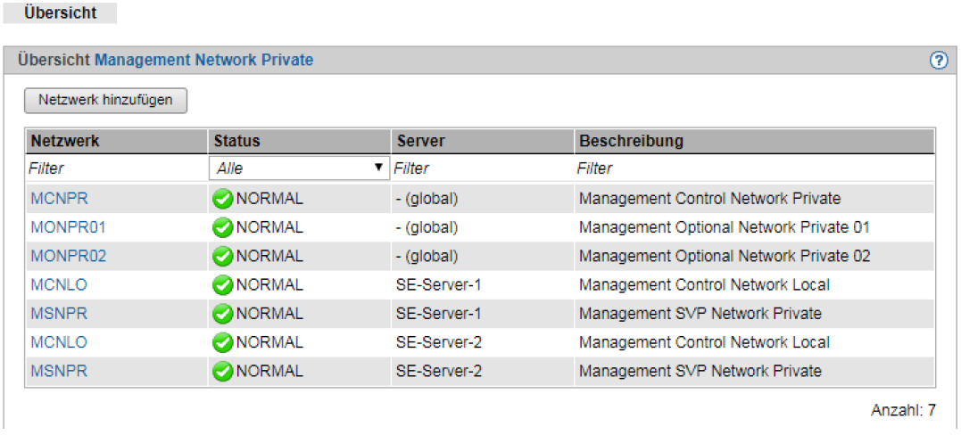Screen dimensions: 961x435
Task: Click status icon of SE-Server-2 MCNLO row
Action: point(224,342)
